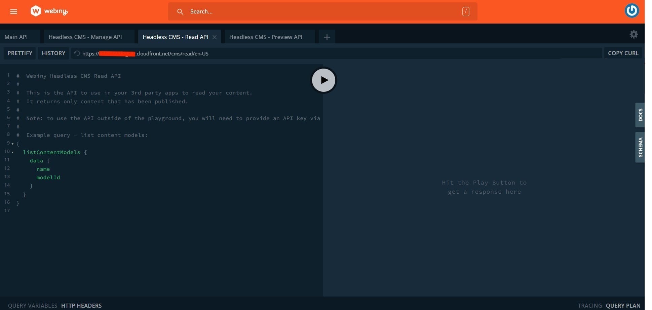Image resolution: width=652 pixels, height=310 pixels.
Task: Switch to the Main API tab
Action: tap(16, 37)
